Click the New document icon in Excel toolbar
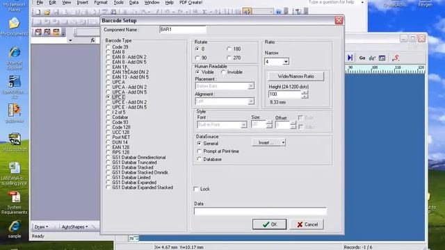 (x=38, y=12)
